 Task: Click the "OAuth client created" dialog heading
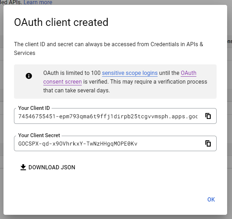click(61, 22)
